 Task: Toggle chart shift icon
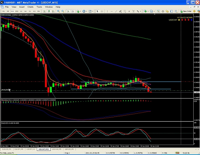[x=73, y=11]
